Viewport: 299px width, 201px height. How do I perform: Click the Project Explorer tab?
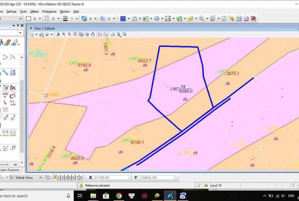11,169
